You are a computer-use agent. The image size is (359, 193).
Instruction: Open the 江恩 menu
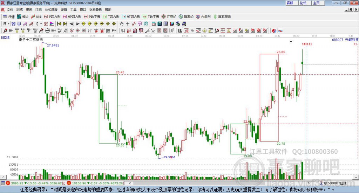(x=39, y=9)
